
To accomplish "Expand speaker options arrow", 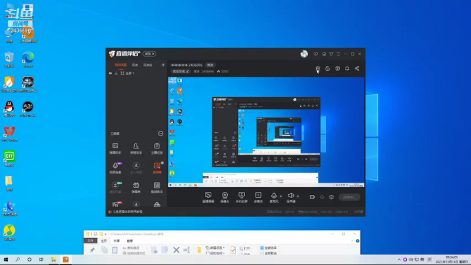I will coord(298,196).
